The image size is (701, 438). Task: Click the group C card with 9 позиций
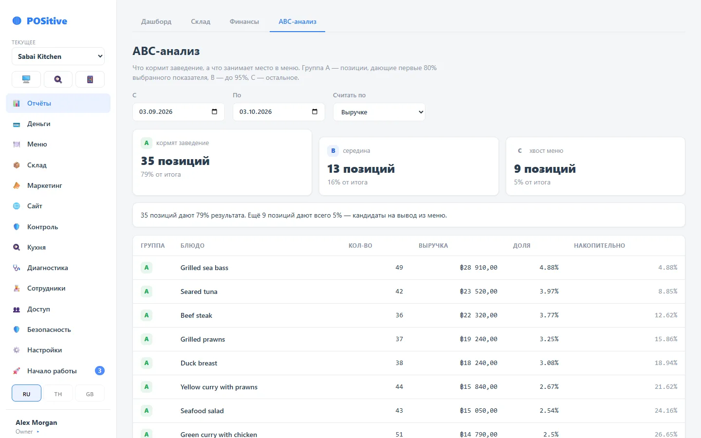(595, 166)
